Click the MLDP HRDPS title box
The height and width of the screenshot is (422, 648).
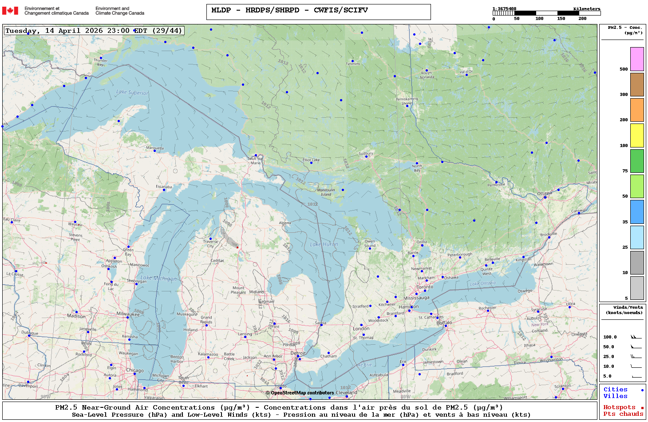[318, 12]
